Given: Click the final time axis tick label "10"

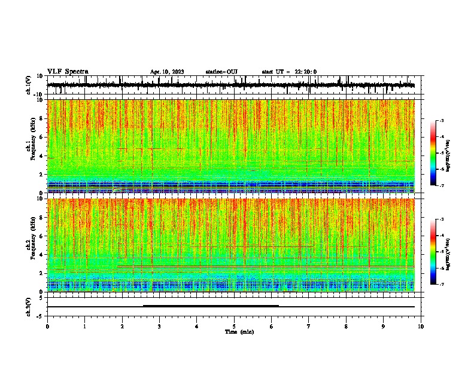Looking at the screenshot, I should (x=421, y=327).
